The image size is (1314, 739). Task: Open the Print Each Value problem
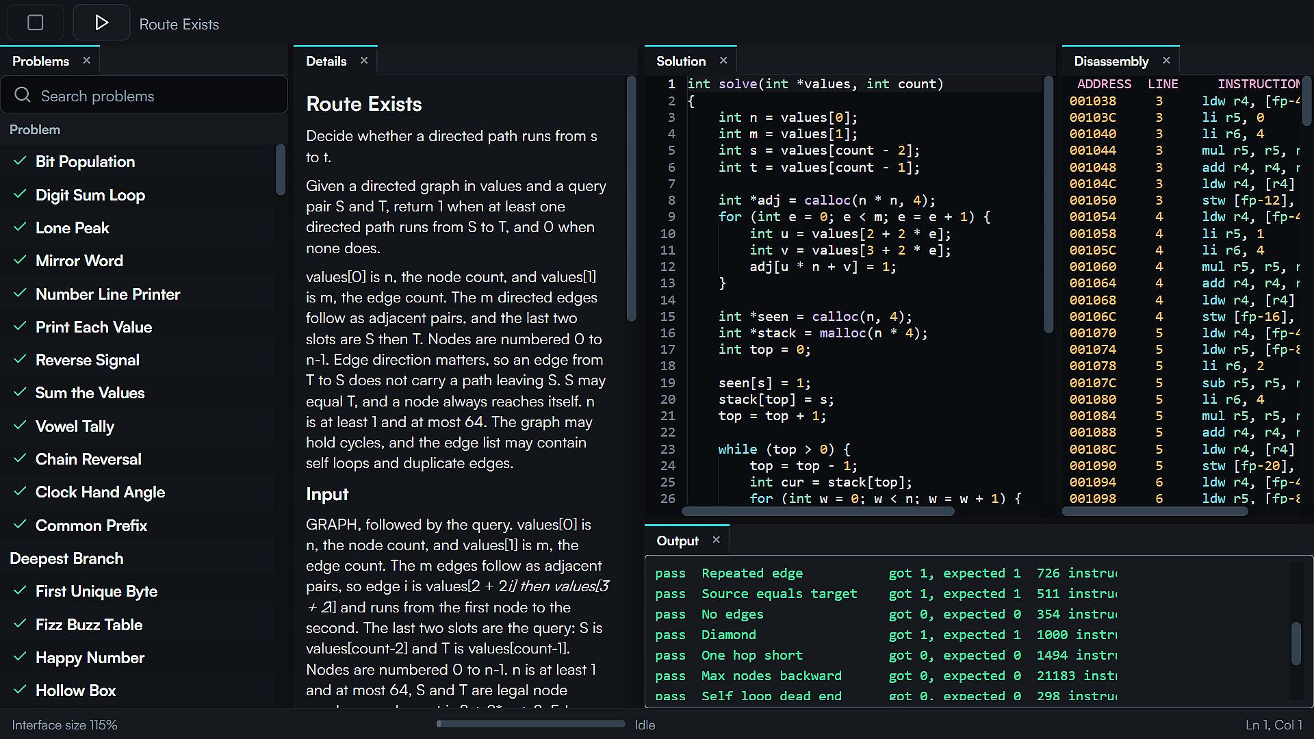point(137,327)
